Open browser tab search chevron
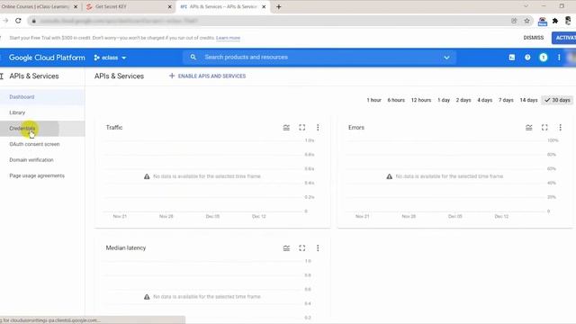This screenshot has width=576, height=324. (526, 6)
